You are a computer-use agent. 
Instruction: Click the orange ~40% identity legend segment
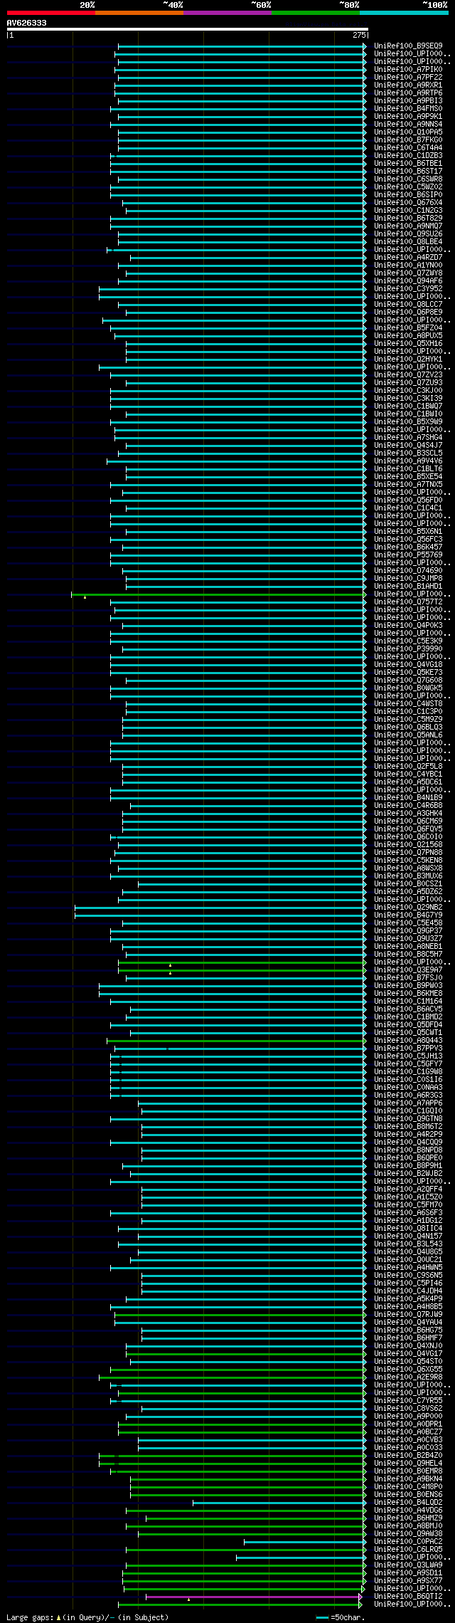[x=139, y=13]
